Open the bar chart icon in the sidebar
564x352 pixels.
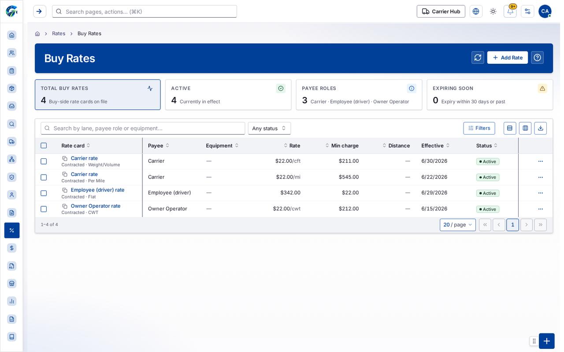coord(12,301)
